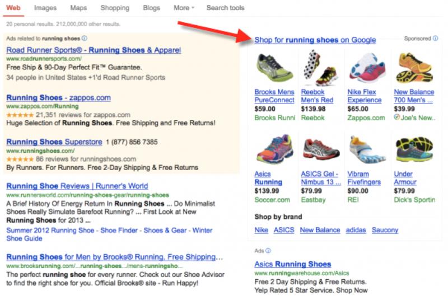
Task: Open ASICS Gel-Nimbus 13 product link
Action: click(321, 178)
